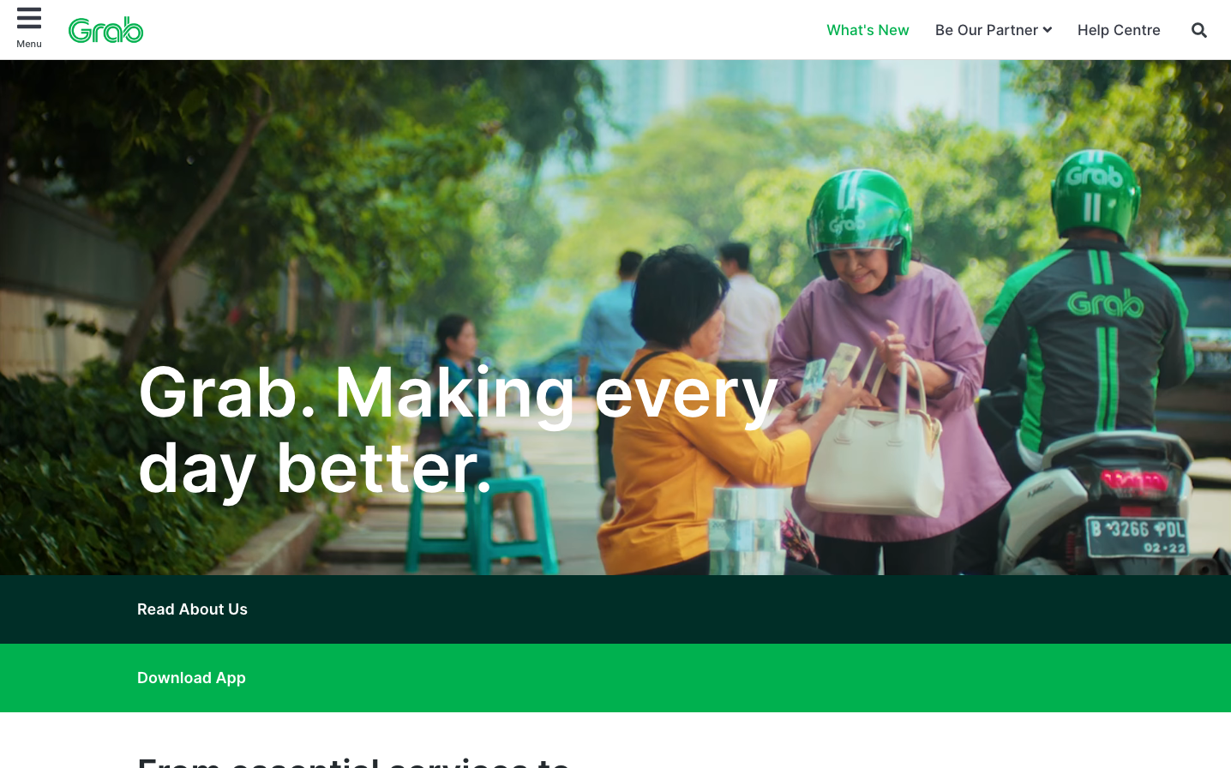Open the hamburger Menu icon

tap(29, 18)
